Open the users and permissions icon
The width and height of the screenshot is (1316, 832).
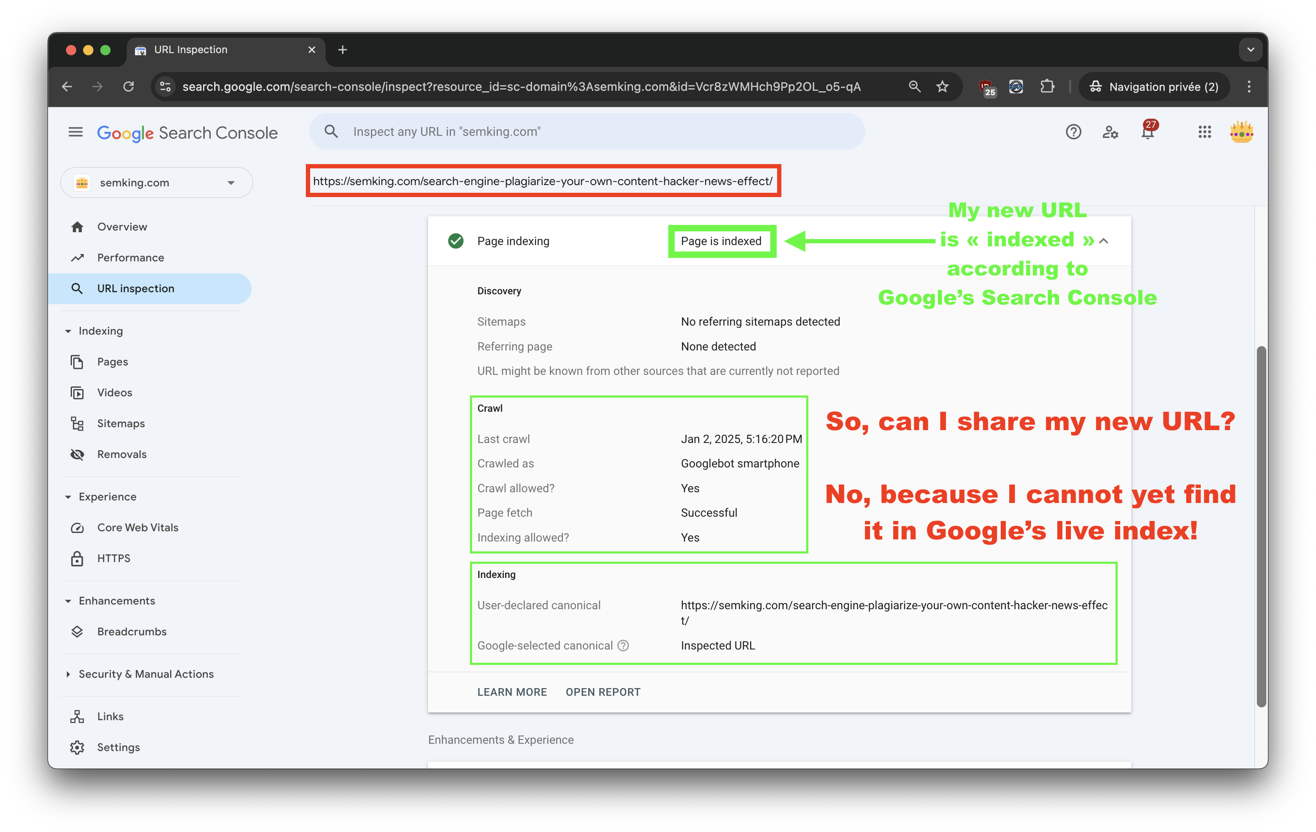[x=1110, y=132]
